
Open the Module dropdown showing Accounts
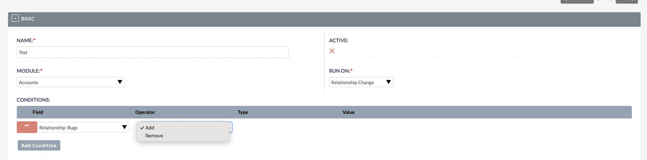71,82
